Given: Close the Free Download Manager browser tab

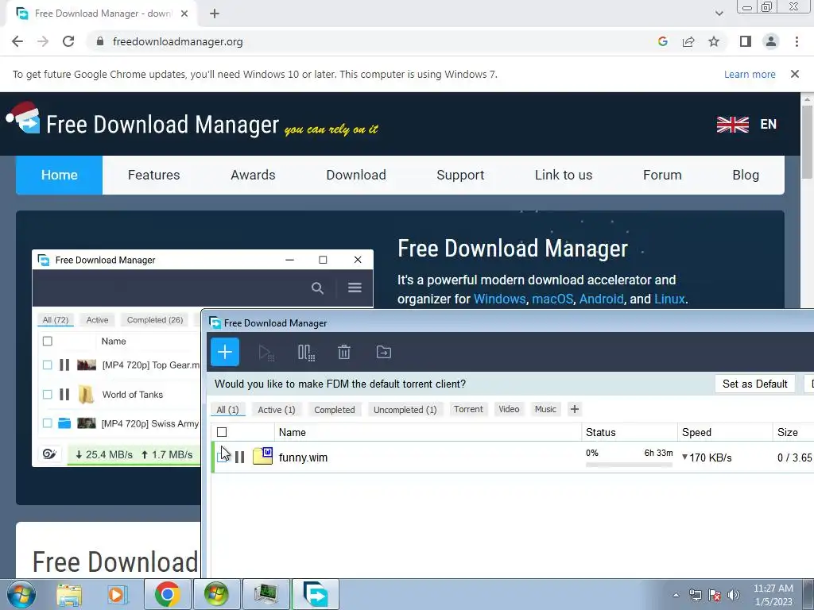Looking at the screenshot, I should (x=184, y=14).
